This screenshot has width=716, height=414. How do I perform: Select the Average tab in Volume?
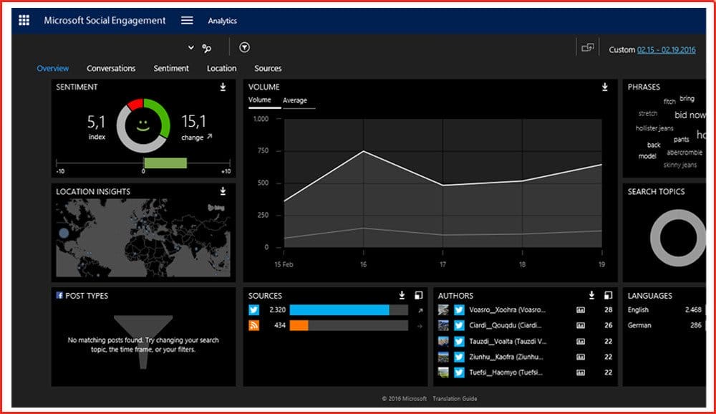point(295,101)
